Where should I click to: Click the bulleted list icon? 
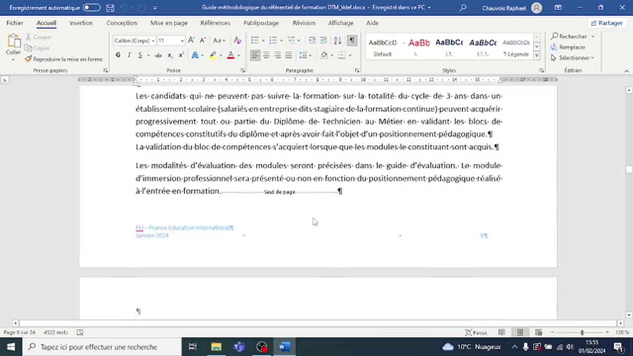coord(254,41)
